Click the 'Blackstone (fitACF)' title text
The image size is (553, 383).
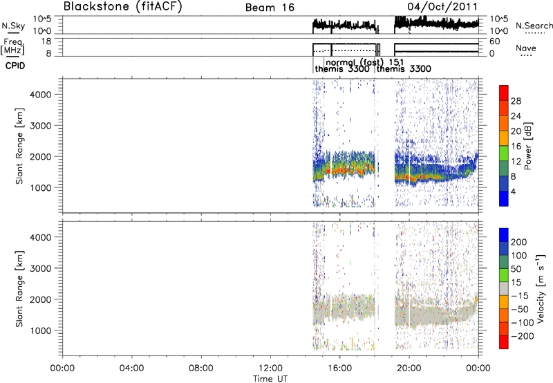tap(123, 6)
